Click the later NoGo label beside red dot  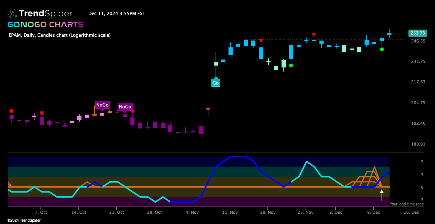pyautogui.click(x=125, y=107)
